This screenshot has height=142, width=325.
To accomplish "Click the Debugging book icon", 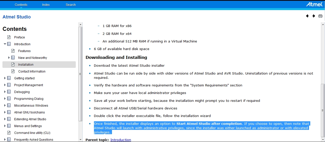I will (9, 92).
